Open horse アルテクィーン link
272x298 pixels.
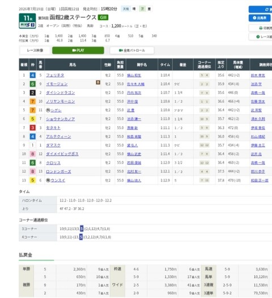point(58,136)
